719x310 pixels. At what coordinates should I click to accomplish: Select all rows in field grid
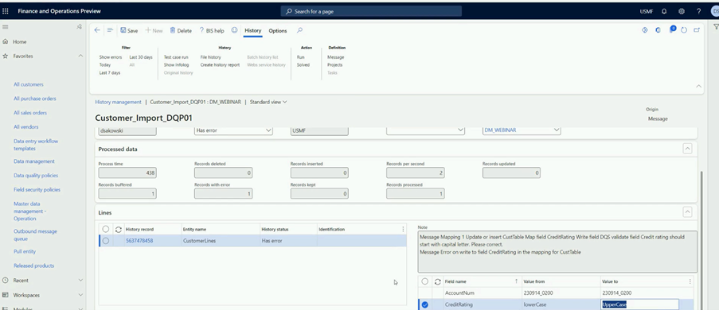[x=425, y=281]
